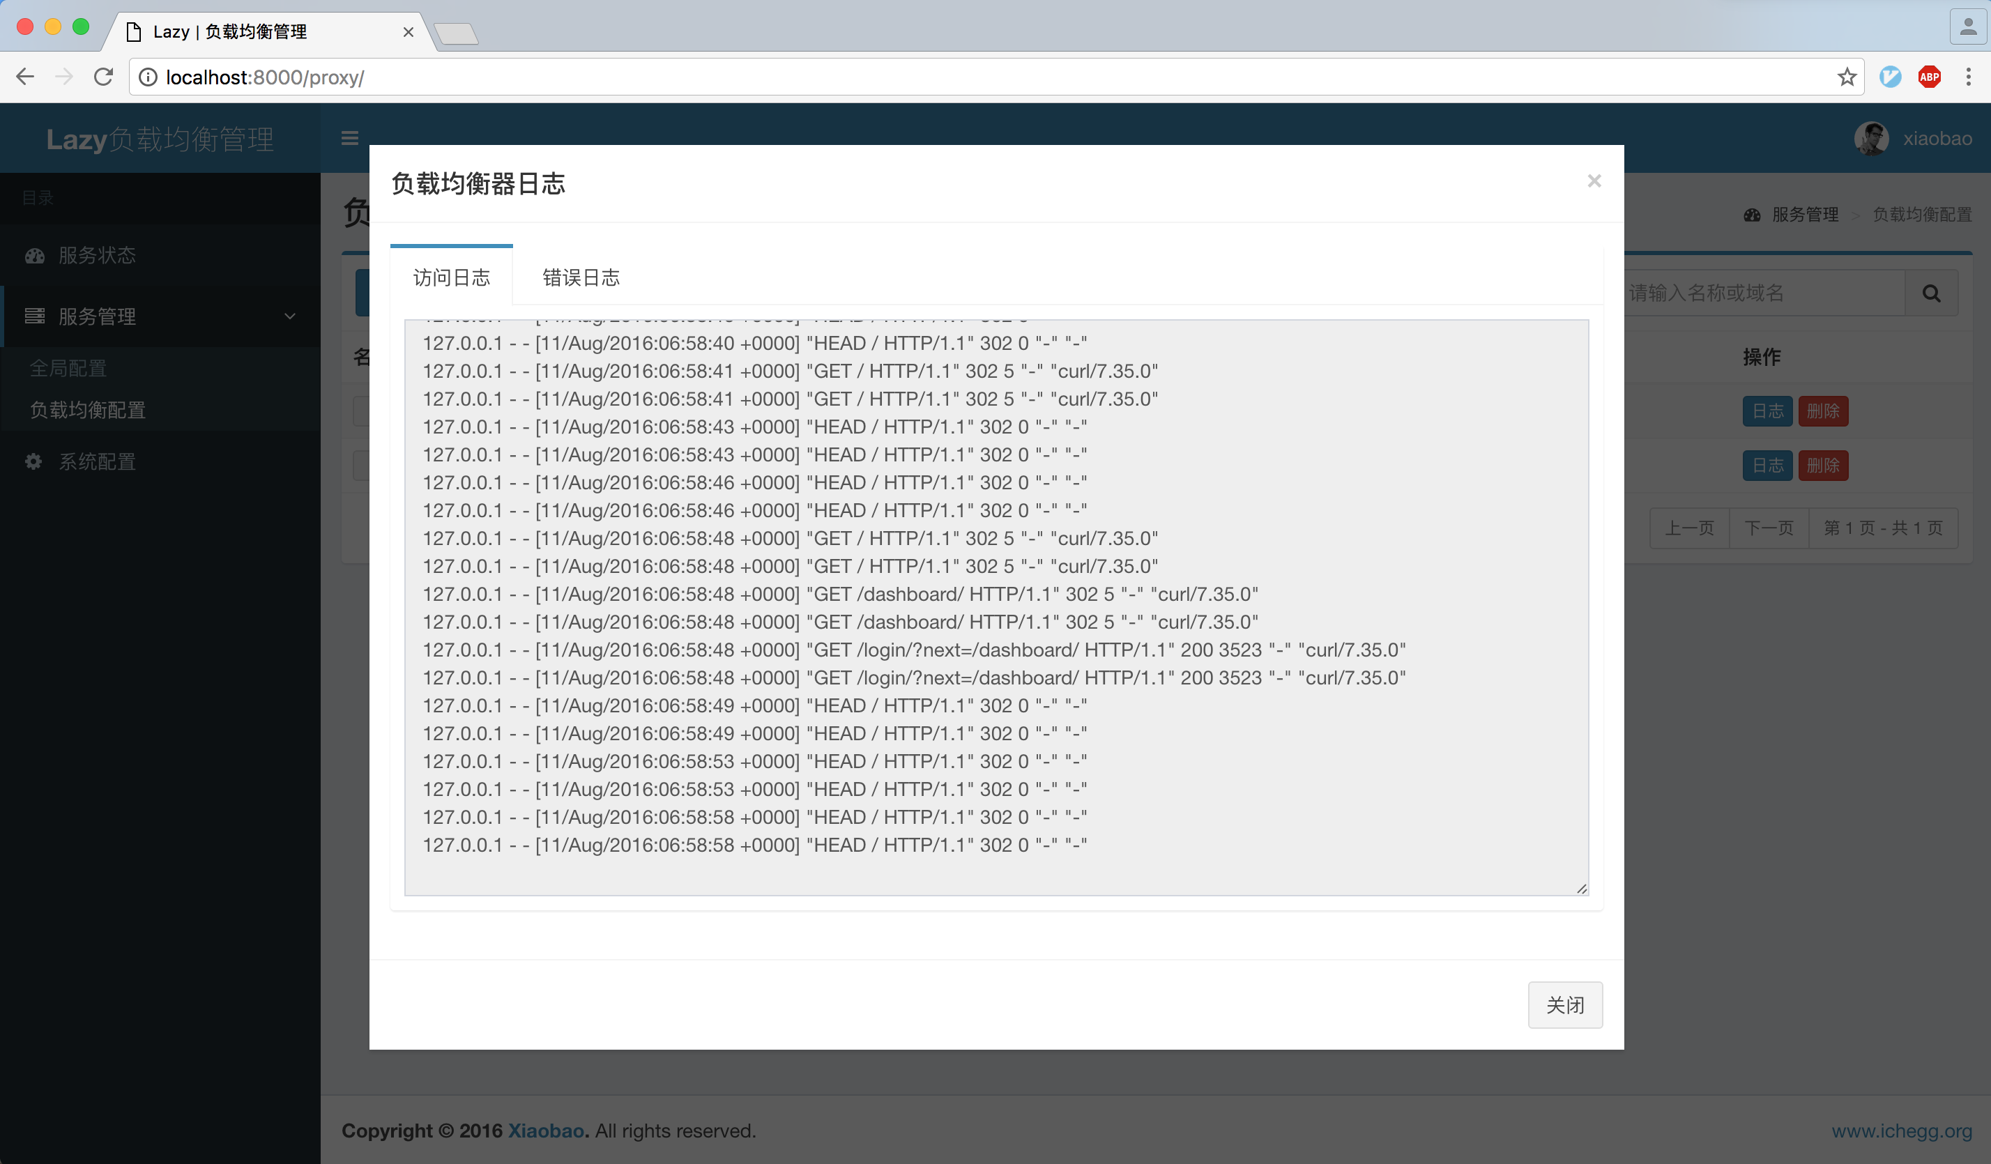This screenshot has height=1164, width=1991.
Task: Click the second row's 日志 button
Action: pyautogui.click(x=1767, y=465)
